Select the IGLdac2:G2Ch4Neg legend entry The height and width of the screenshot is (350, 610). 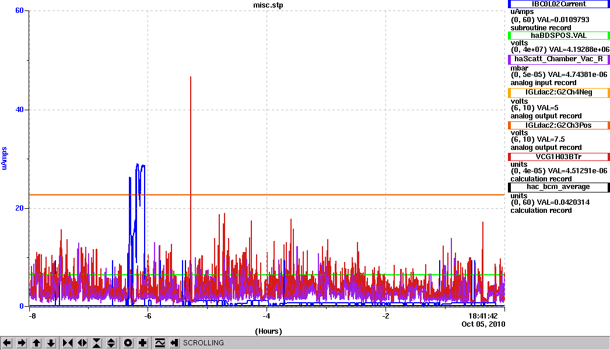coord(559,93)
